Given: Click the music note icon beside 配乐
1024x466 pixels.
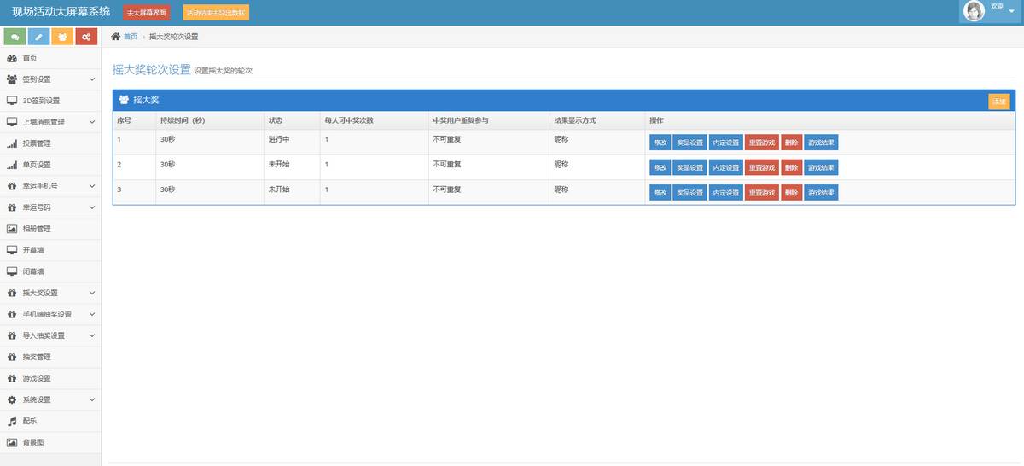Looking at the screenshot, I should (x=12, y=421).
